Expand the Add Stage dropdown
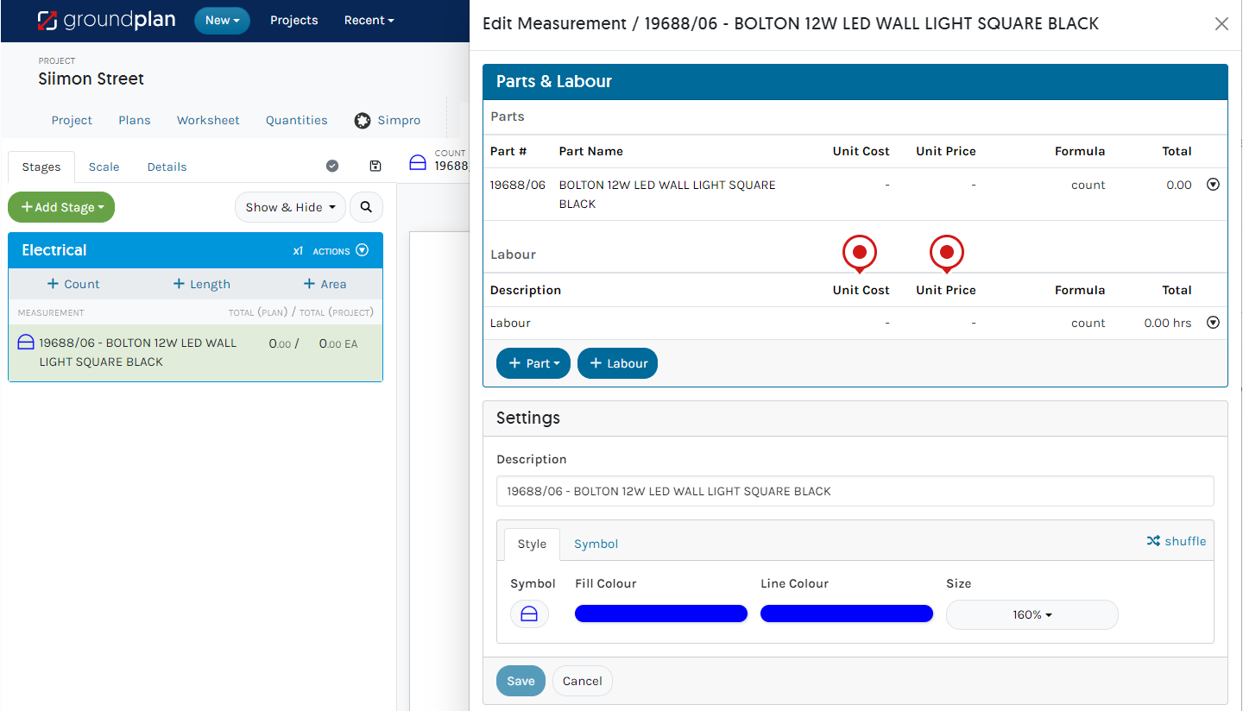Screen dimensions: 1243x711 61,207
